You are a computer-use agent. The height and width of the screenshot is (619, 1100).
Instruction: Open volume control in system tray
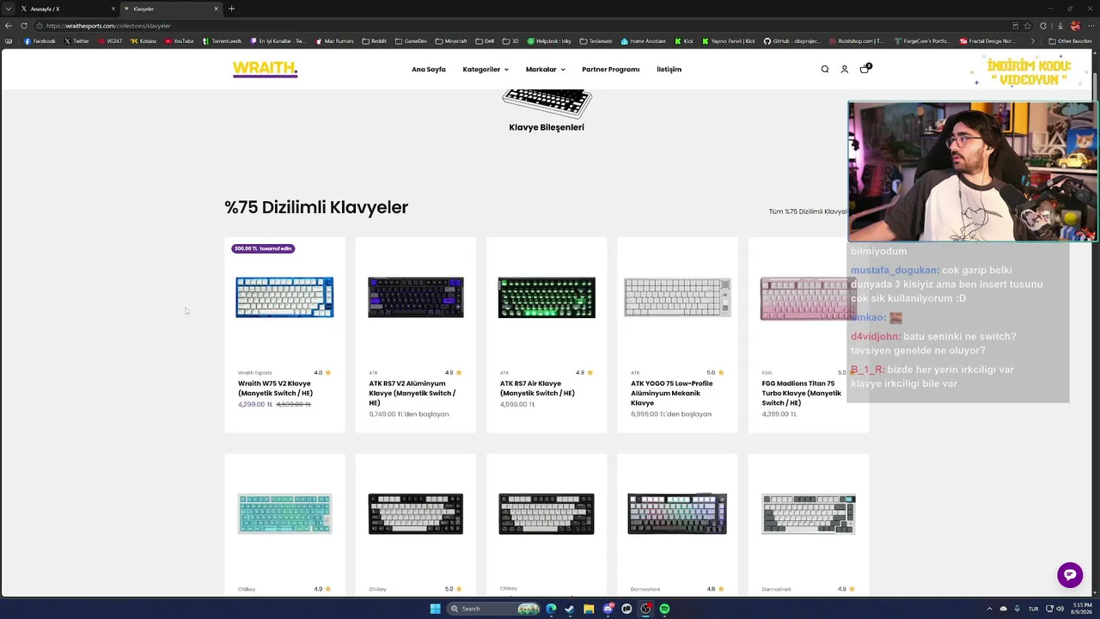[x=1060, y=609]
